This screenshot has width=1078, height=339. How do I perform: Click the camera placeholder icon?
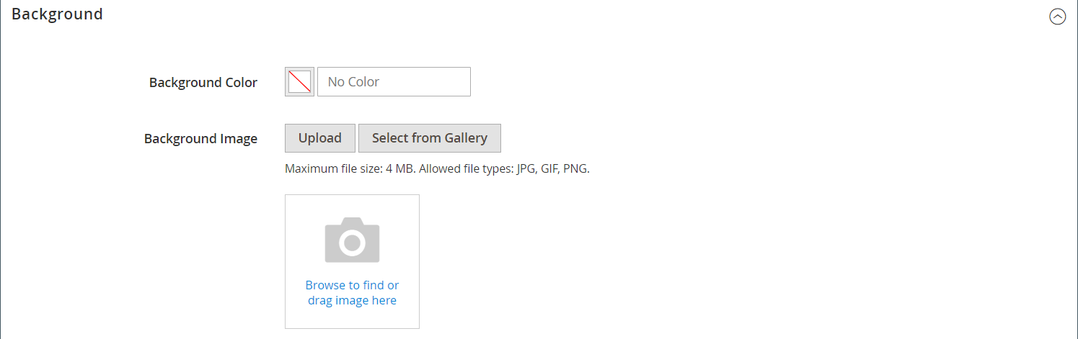tap(352, 240)
